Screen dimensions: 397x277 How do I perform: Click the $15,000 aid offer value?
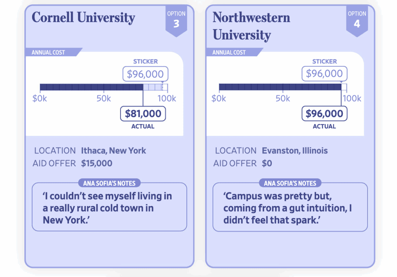point(97,163)
